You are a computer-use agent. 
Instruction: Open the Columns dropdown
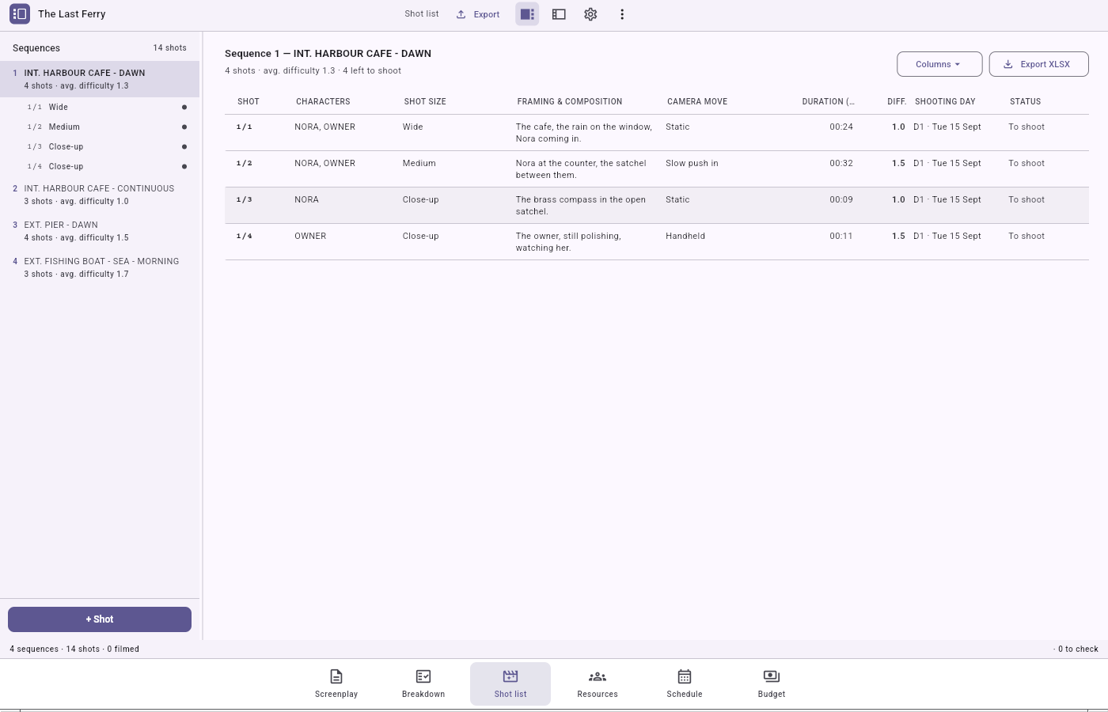939,64
